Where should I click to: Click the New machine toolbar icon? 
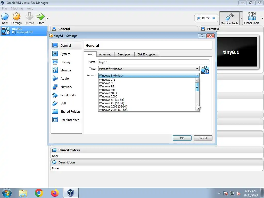(x=5, y=18)
